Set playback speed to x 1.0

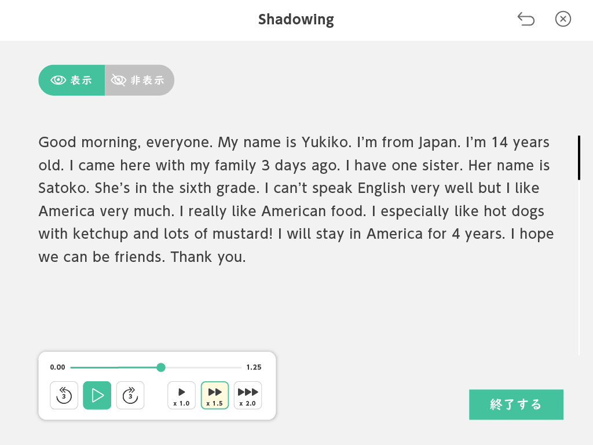tap(182, 396)
